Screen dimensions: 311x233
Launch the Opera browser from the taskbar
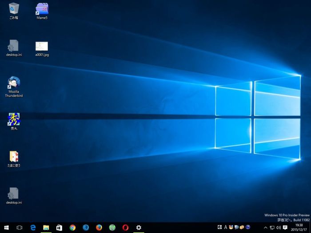pos(125,227)
